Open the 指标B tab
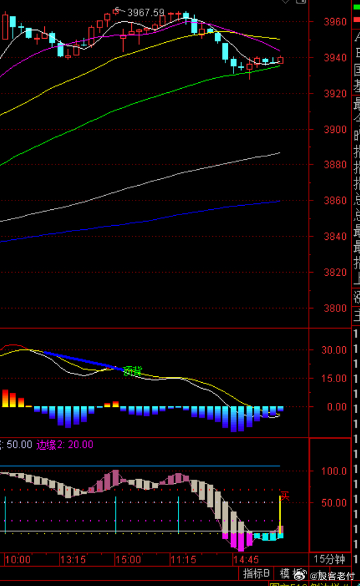Screen dimensions: 360x586 click(256, 573)
